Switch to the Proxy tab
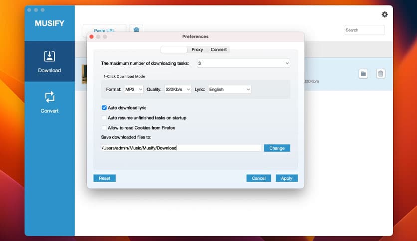This screenshot has height=241, width=417. (197, 50)
